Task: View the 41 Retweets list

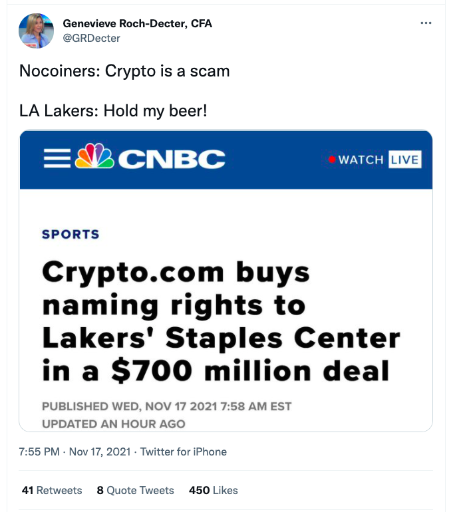Action: tap(52, 490)
